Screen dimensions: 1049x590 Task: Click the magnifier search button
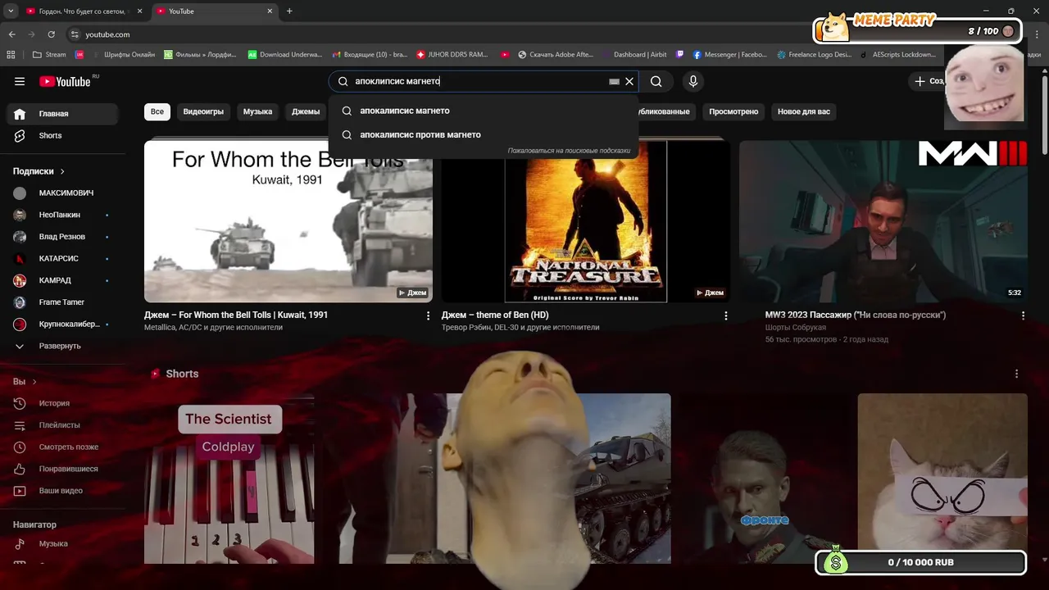pyautogui.click(x=656, y=81)
